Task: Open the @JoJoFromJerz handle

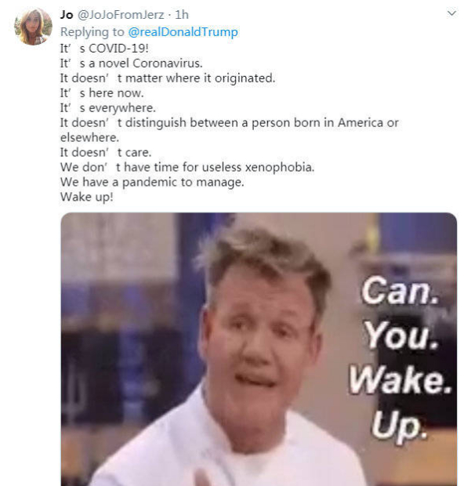Action: [x=121, y=15]
